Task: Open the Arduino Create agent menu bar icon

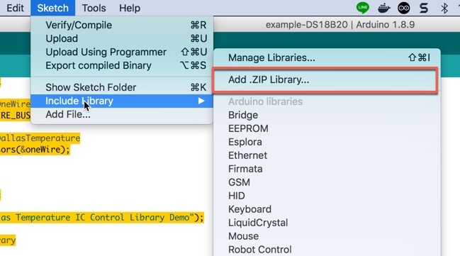Action: (404, 9)
